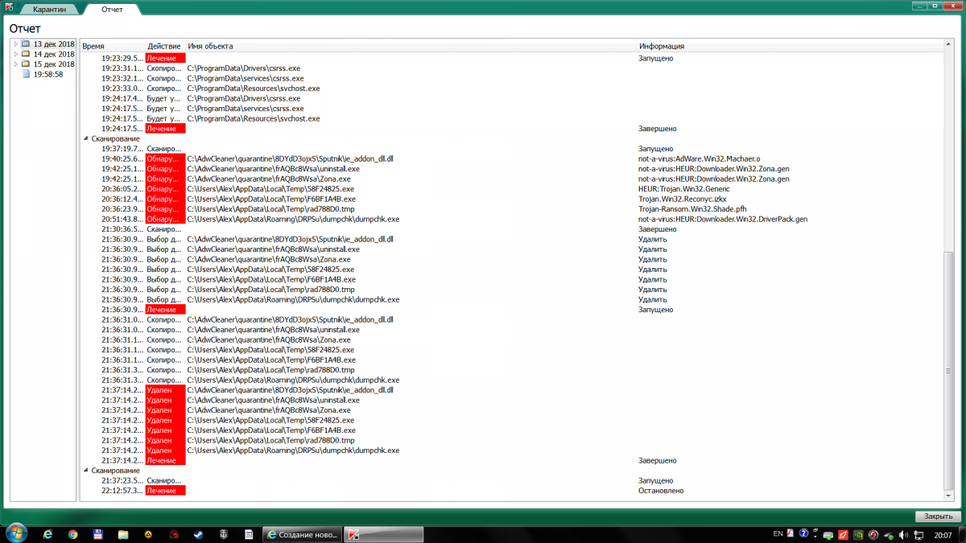Click the not-a-virus:HEUR:Downloader.Win32.DriverPack.gen info cell

pos(723,219)
